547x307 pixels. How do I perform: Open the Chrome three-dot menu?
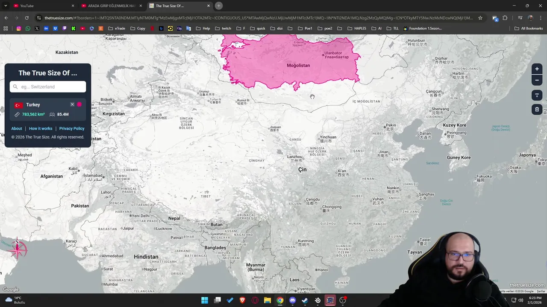tap(541, 18)
